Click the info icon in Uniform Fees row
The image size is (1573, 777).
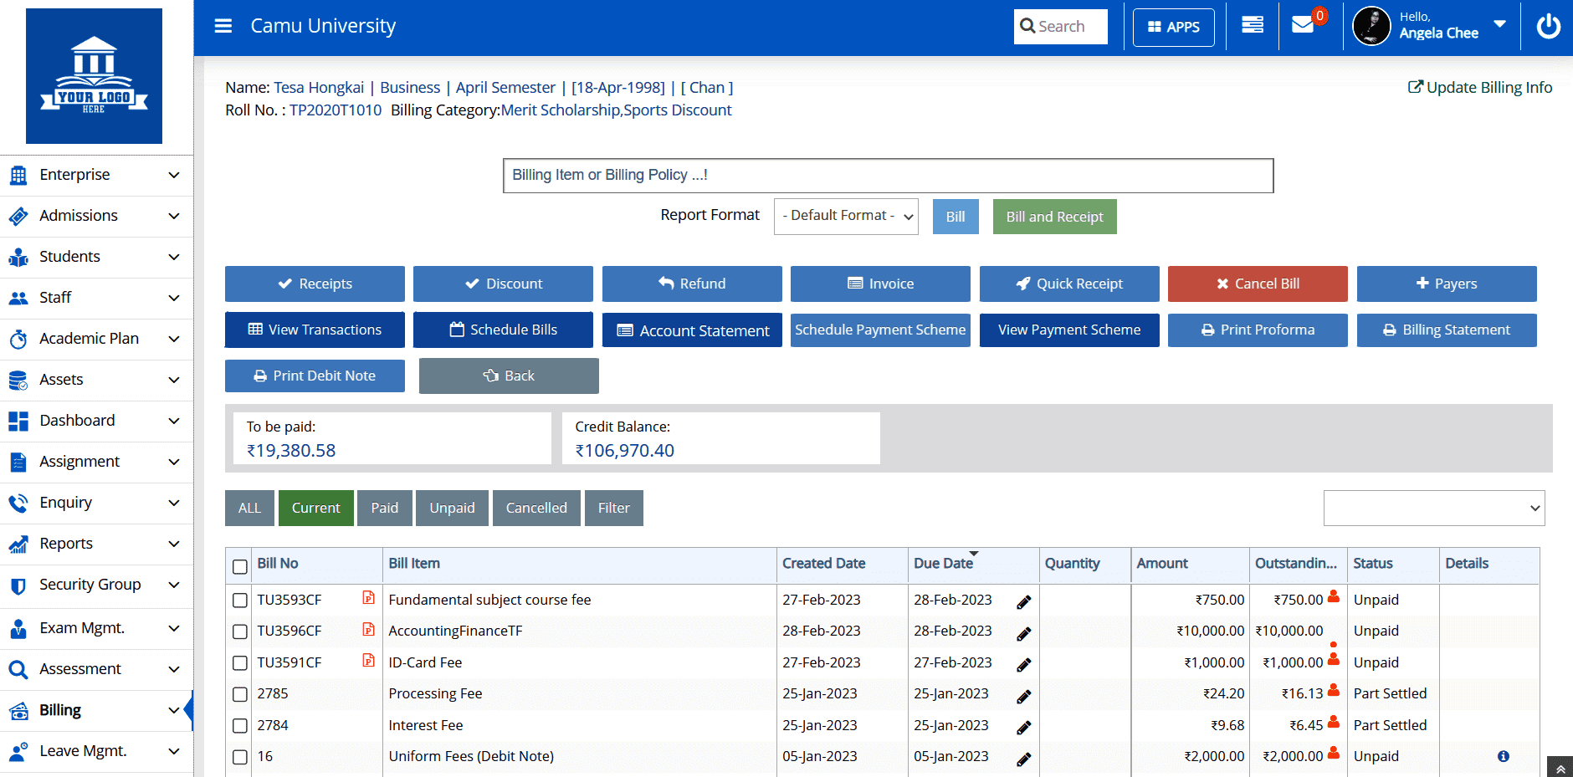point(1503,757)
